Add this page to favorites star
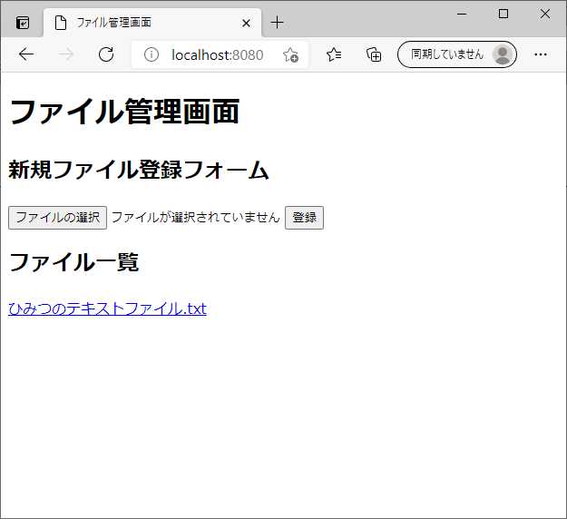567x519 pixels. [x=290, y=55]
